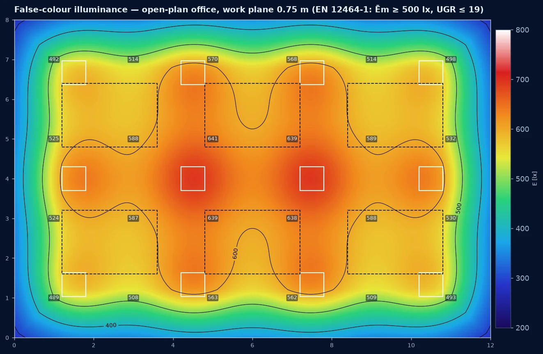Click the colour bar gradient scale
Viewport: 543px width, 354px height.
503,179
